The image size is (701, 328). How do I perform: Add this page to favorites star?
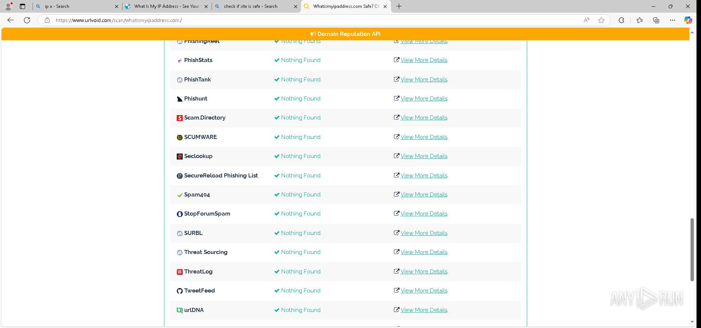point(601,20)
